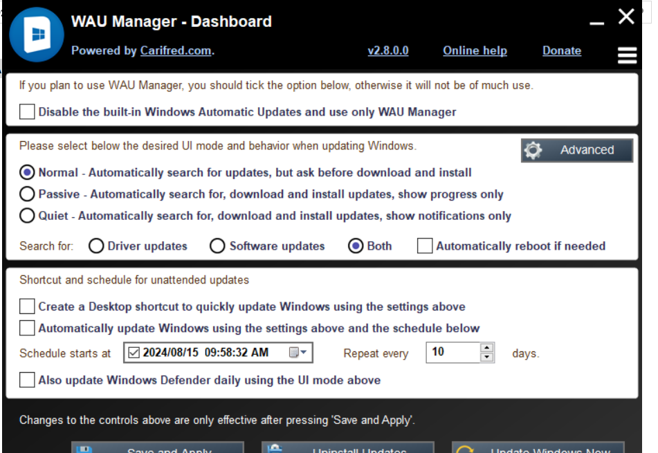
Task: Enable Automatically reboot if needed
Action: (425, 246)
